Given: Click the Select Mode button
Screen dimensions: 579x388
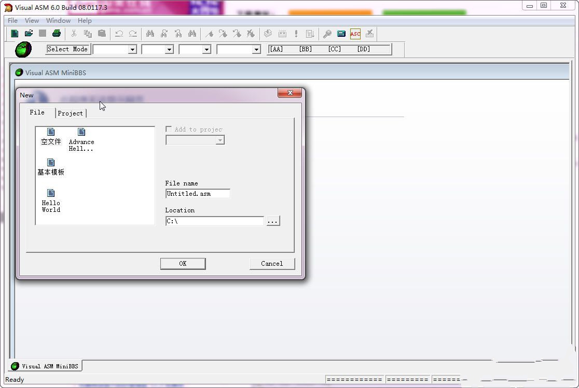Looking at the screenshot, I should [x=68, y=49].
